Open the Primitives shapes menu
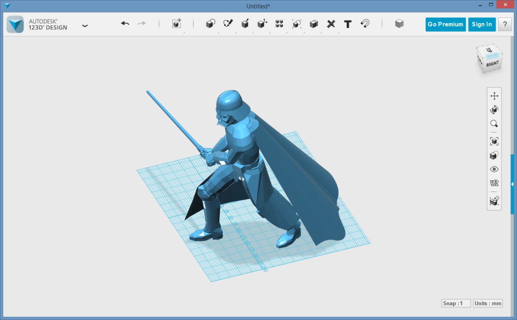This screenshot has height=320, width=517. [x=210, y=24]
